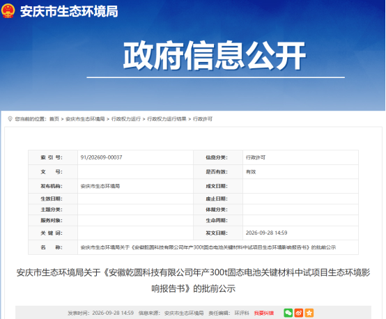
Task: Select index number 91/202609-00037
Action: pyautogui.click(x=102, y=157)
